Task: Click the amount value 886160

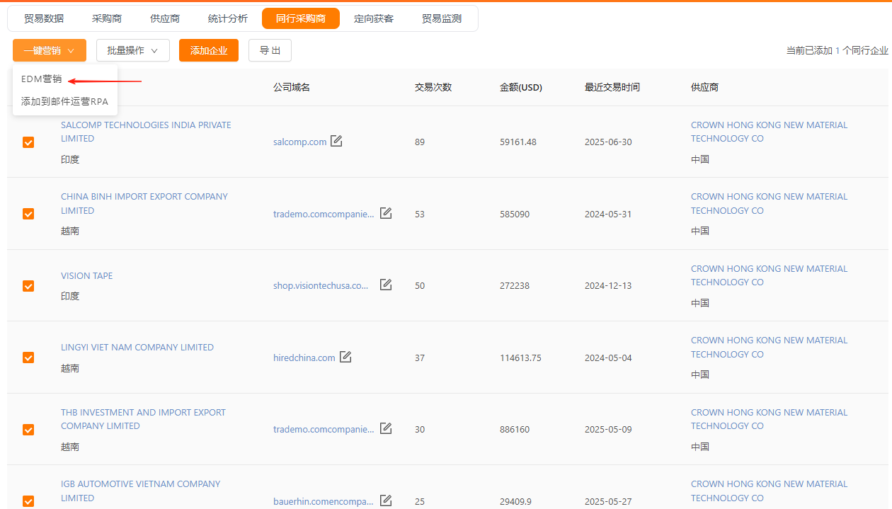Action: pyautogui.click(x=515, y=429)
